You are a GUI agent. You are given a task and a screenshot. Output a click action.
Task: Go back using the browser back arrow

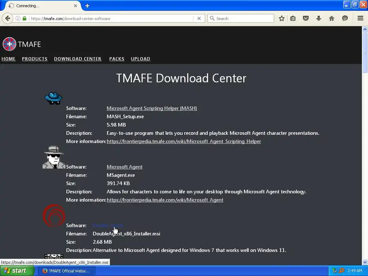click(8, 18)
